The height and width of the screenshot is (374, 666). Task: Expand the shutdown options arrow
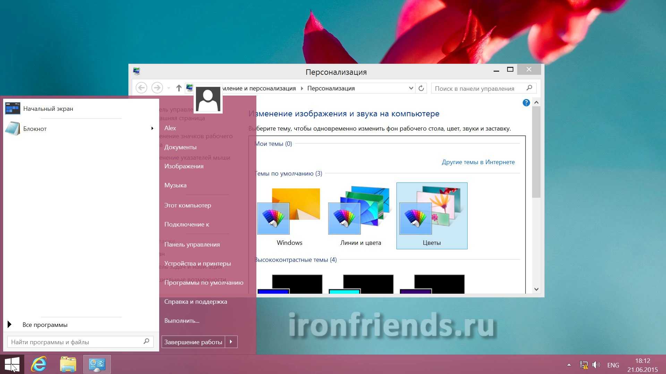[231, 342]
